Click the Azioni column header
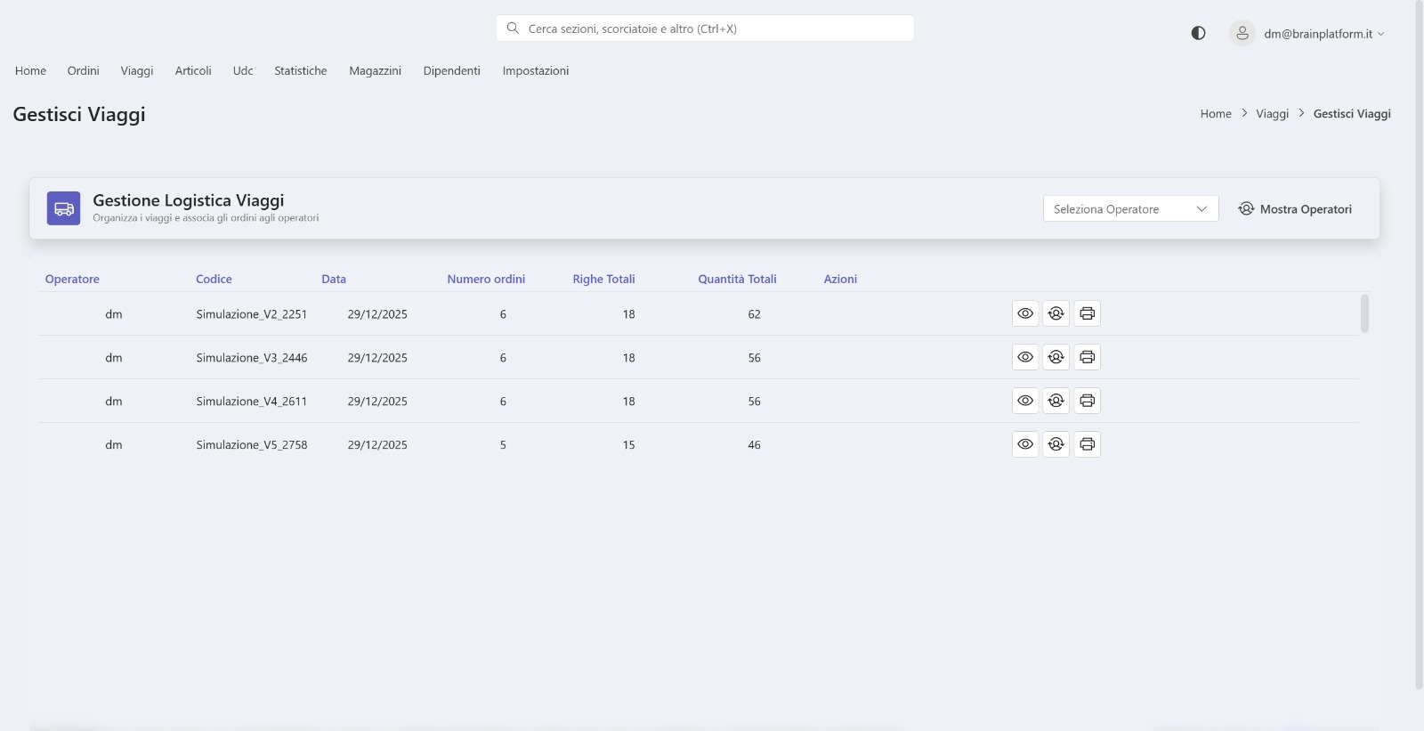 point(840,279)
